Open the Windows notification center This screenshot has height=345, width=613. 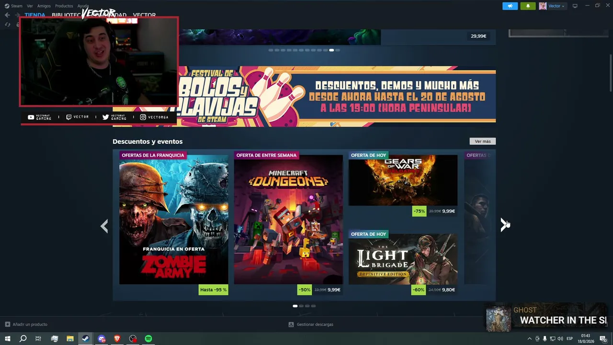[x=604, y=339]
